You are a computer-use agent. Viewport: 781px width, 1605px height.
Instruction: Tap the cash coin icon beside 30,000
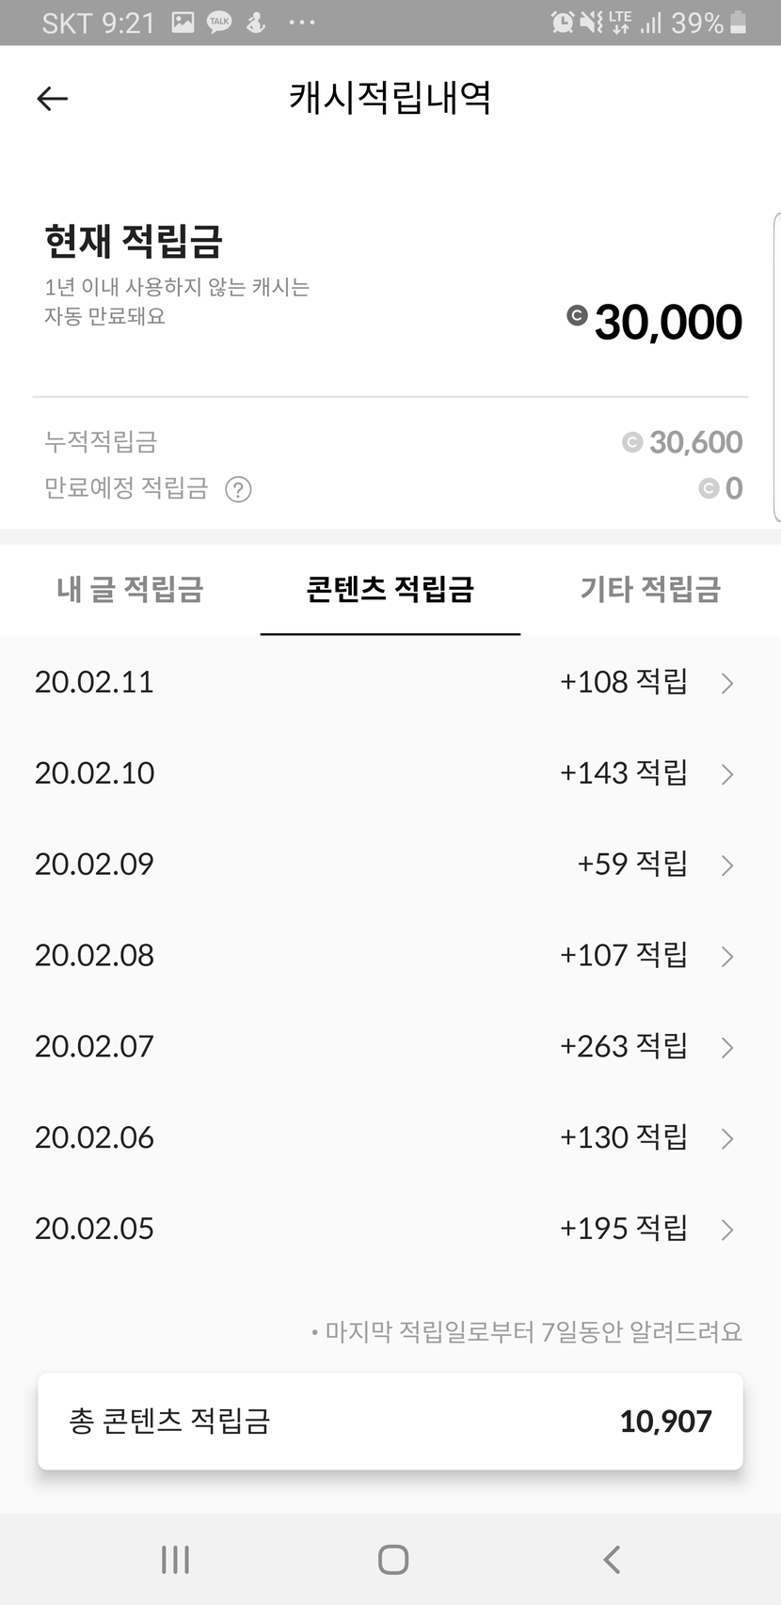577,316
